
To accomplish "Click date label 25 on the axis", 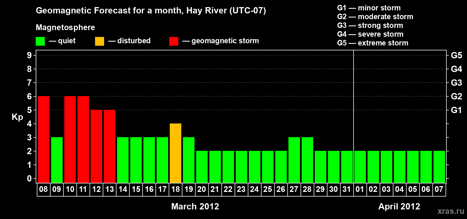I will (268, 189).
